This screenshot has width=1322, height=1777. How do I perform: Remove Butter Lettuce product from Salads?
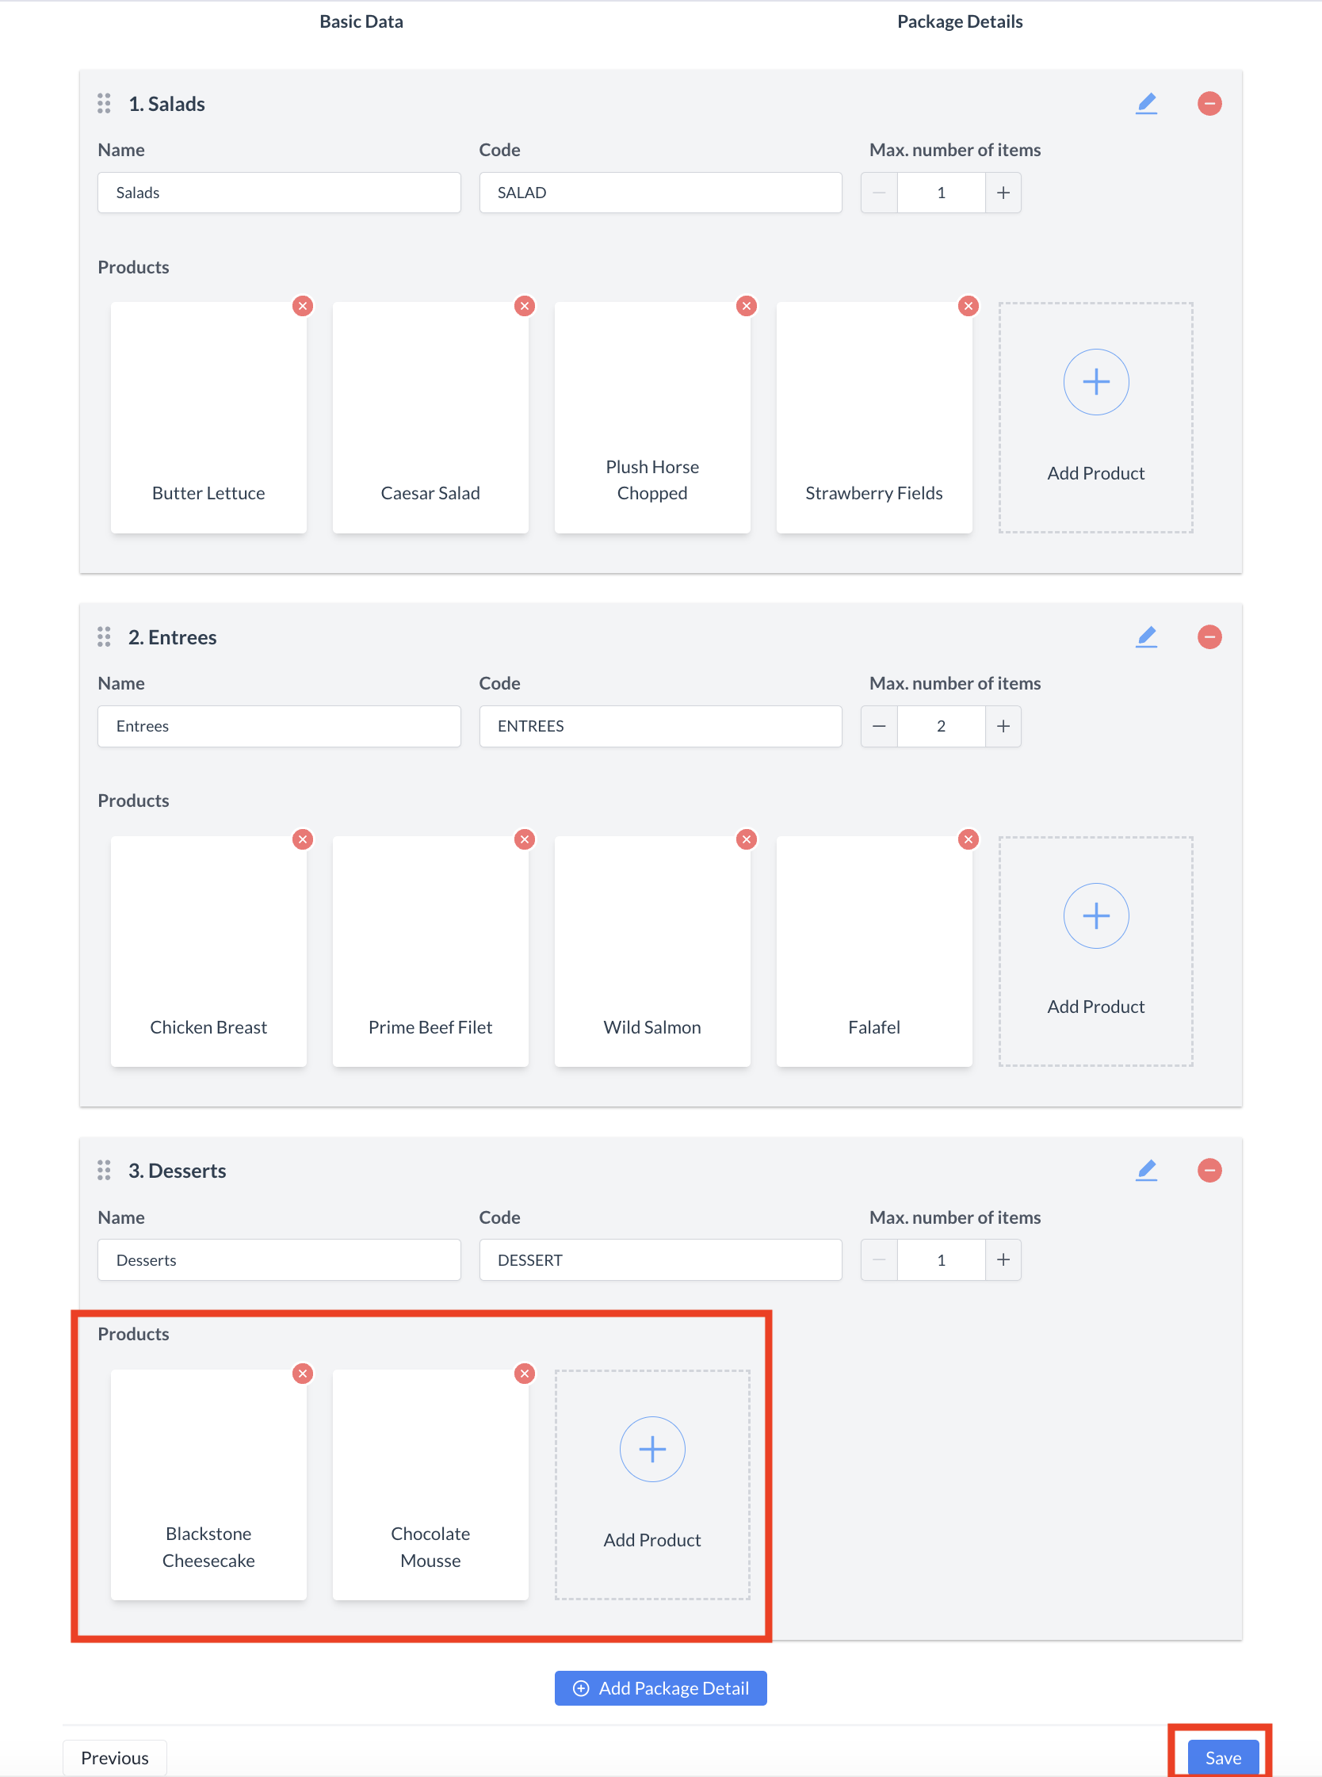[x=303, y=306]
